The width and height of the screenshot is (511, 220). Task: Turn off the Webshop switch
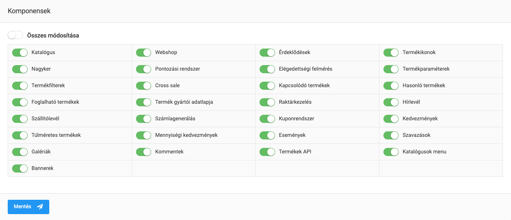coord(143,53)
